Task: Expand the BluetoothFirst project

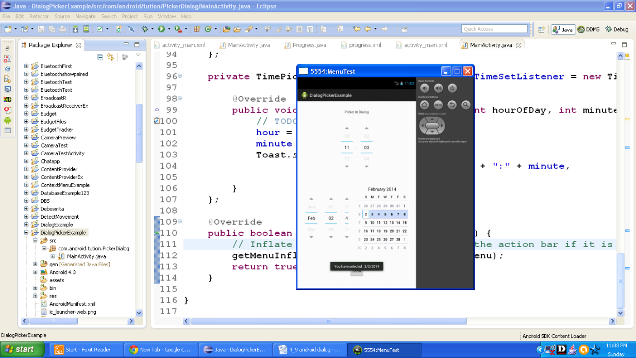Action: 26,66
